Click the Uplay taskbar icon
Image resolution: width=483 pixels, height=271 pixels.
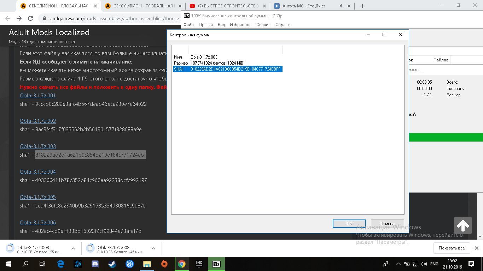click(x=129, y=264)
